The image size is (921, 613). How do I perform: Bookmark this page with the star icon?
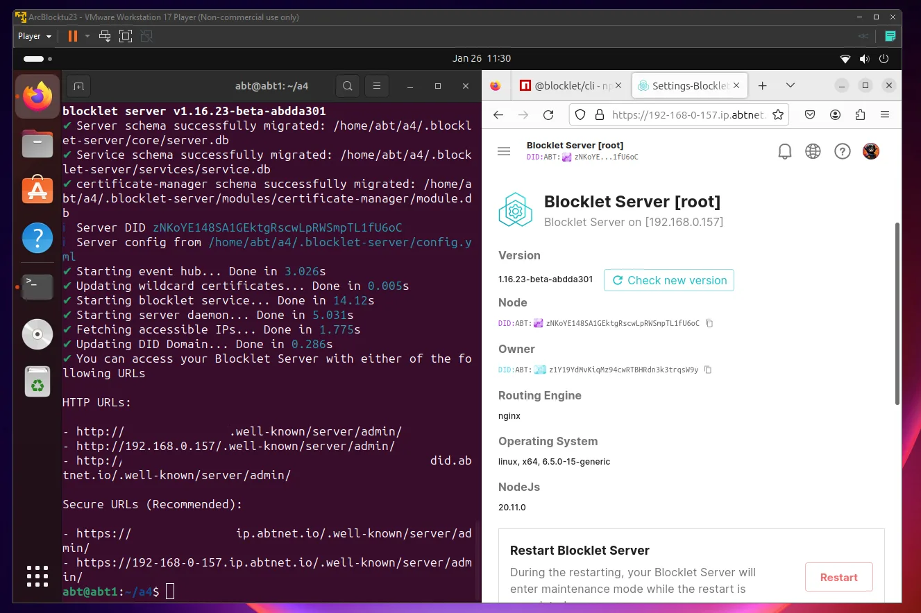tap(778, 115)
